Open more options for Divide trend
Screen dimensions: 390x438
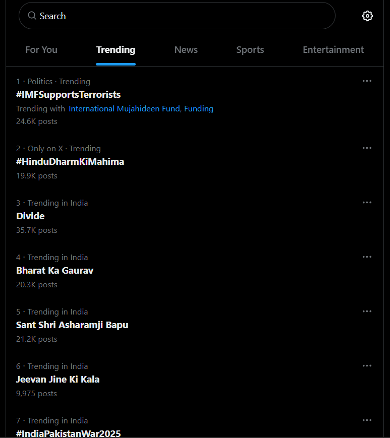[367, 203]
